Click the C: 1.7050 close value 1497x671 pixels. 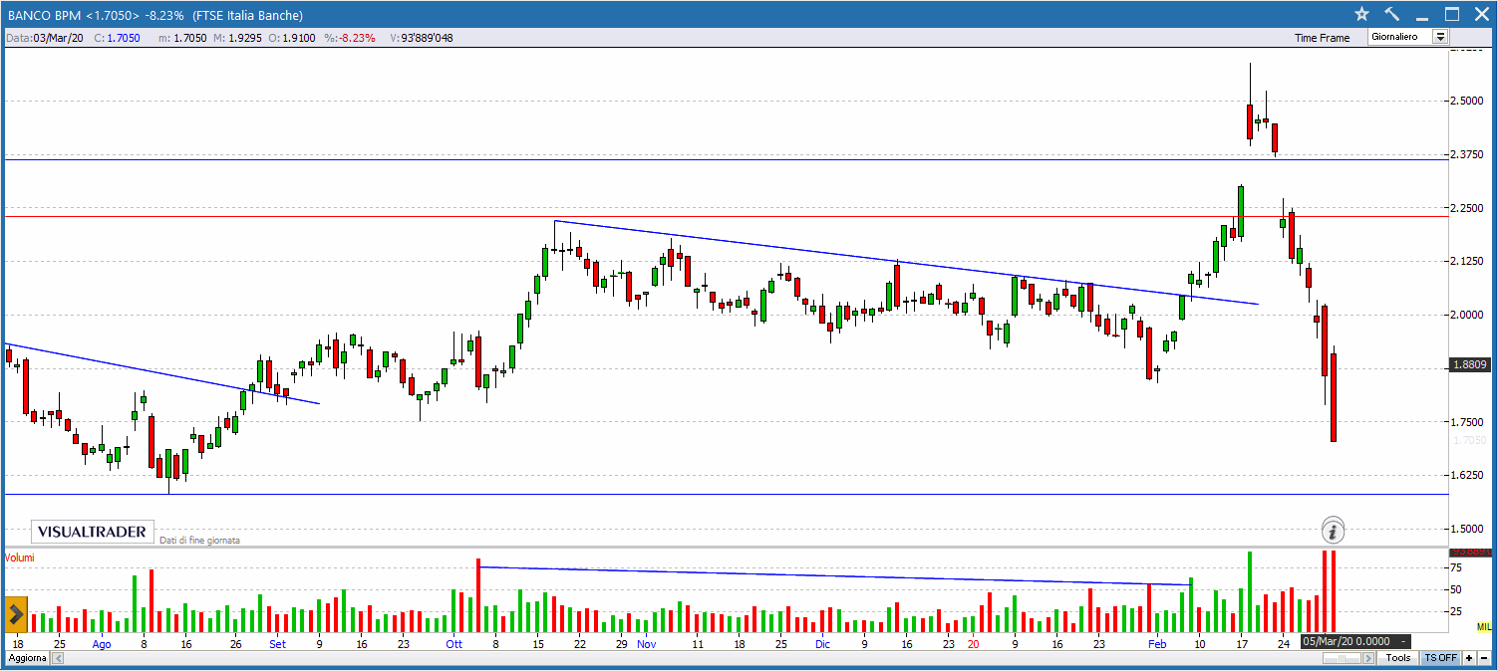click(117, 38)
